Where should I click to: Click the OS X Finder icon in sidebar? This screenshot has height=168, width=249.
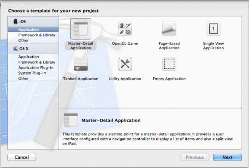pyautogui.click(x=16, y=48)
